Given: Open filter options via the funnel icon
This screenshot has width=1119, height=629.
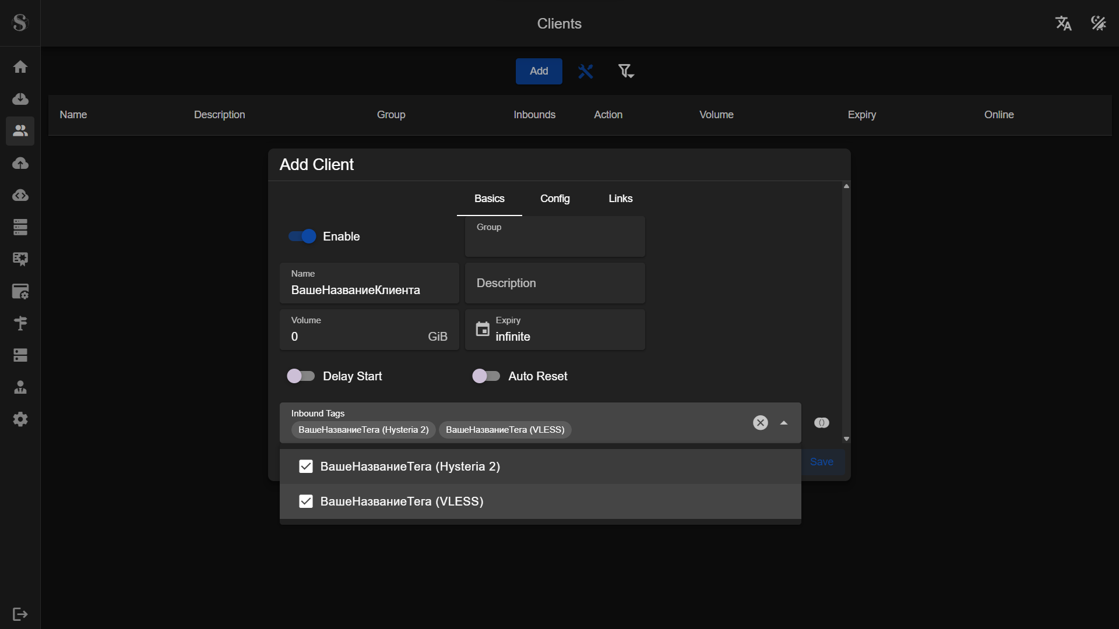Looking at the screenshot, I should click(625, 70).
